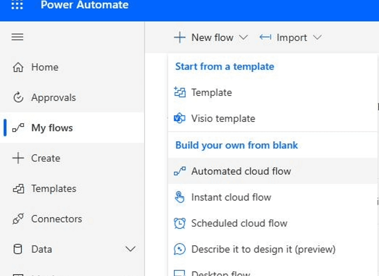
Task: Click the Import arrow icon
Action: coord(265,37)
